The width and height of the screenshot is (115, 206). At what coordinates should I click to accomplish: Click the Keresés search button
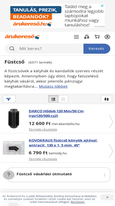97,48
